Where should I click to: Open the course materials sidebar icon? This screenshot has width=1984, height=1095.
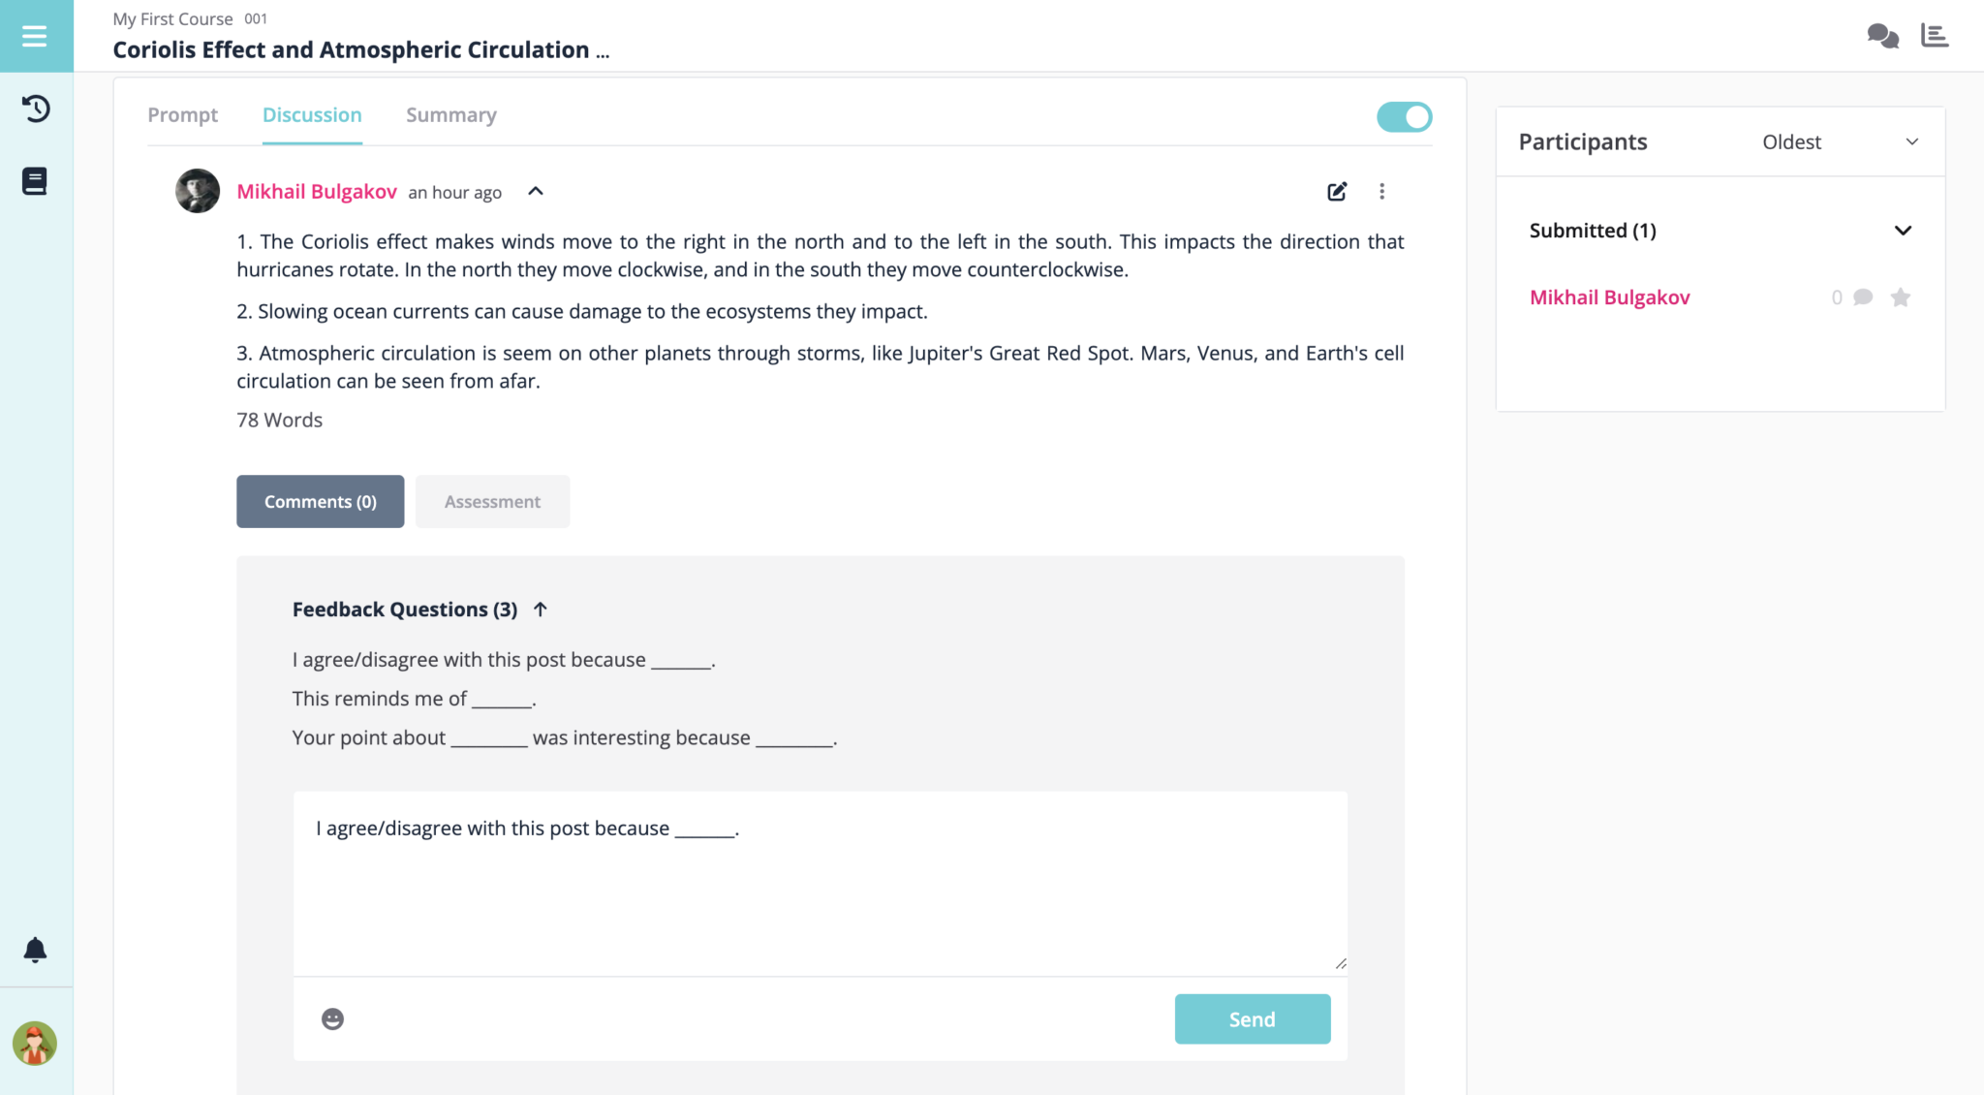point(36,180)
